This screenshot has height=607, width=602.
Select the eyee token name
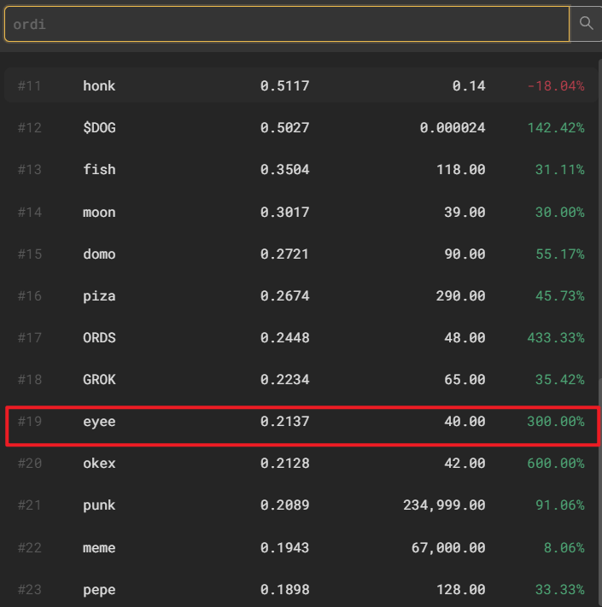(x=99, y=422)
